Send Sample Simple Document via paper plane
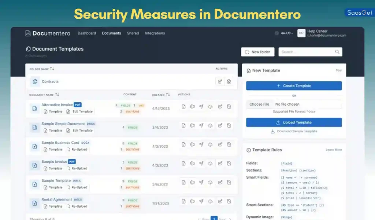Viewport: 375px width, 220px height. [x=201, y=125]
